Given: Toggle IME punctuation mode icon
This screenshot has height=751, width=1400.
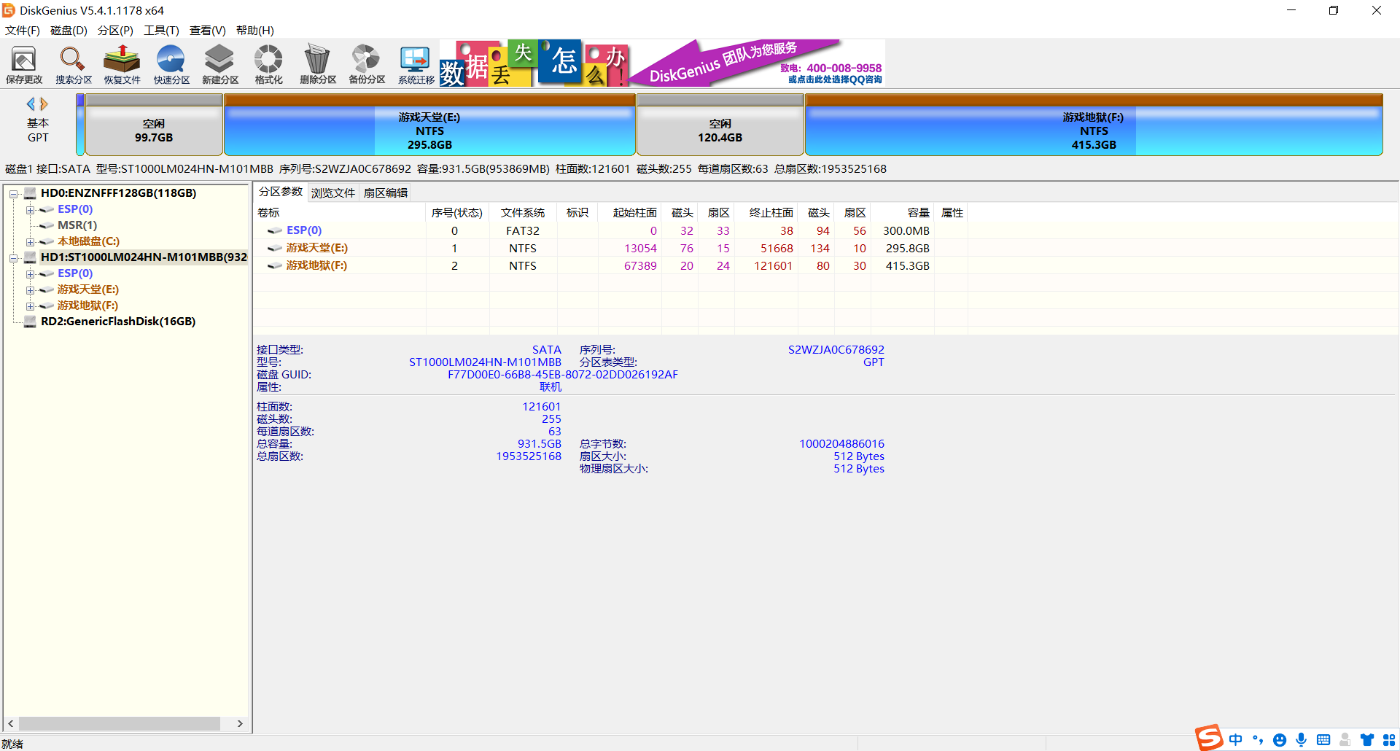Looking at the screenshot, I should (x=1258, y=739).
